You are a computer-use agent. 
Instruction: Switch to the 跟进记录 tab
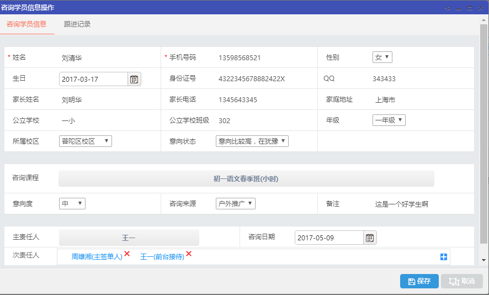pyautogui.click(x=77, y=24)
